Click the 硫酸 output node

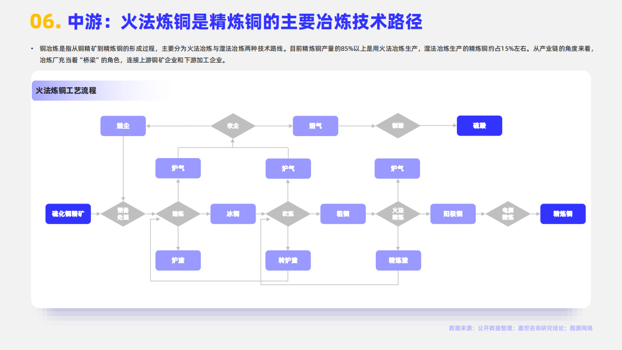tap(480, 126)
